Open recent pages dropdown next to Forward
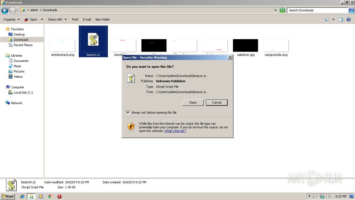Image resolution: width=355 pixels, height=200 pixels. click(x=18, y=11)
